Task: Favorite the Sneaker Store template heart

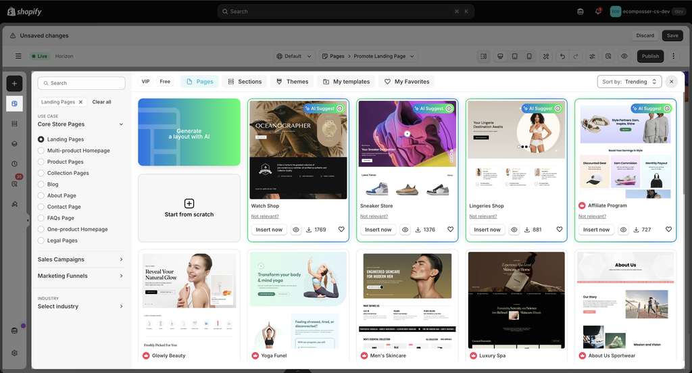Action: [x=450, y=229]
